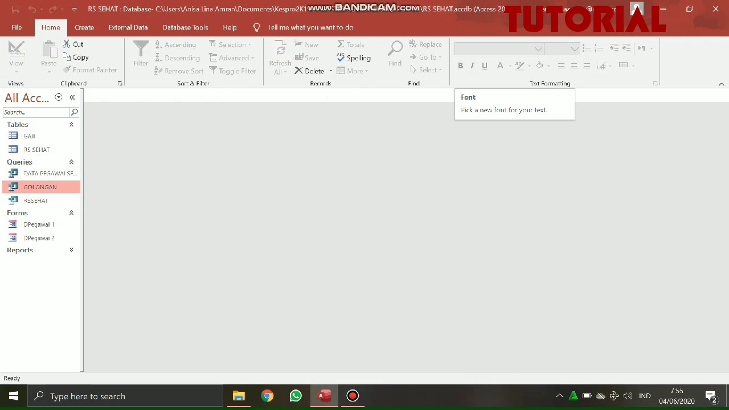This screenshot has width=729, height=410.
Task: Open the Font size combo box
Action: 562,49
